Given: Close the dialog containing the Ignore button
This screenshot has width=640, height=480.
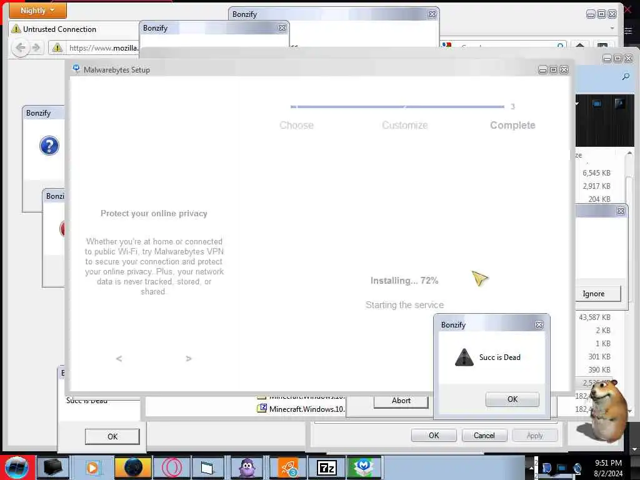Looking at the screenshot, I should coord(621,211).
